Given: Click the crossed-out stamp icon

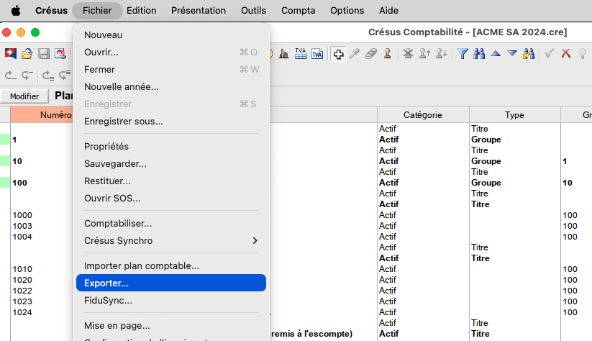Looking at the screenshot, I should (x=408, y=54).
